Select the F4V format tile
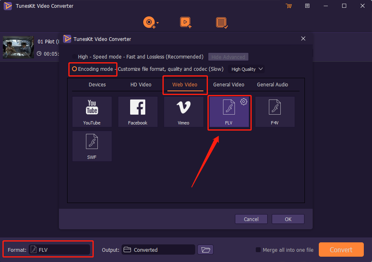This screenshot has height=262, width=372. (275, 111)
